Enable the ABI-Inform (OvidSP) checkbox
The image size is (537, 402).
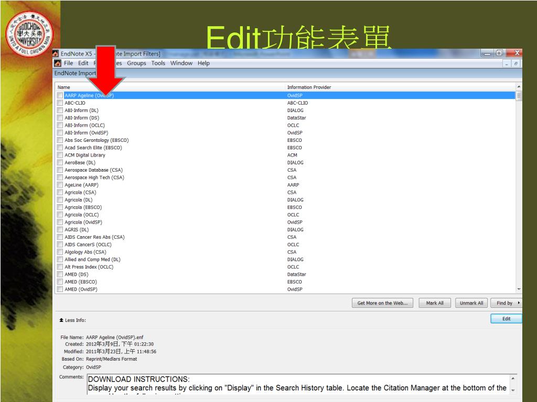[60, 132]
